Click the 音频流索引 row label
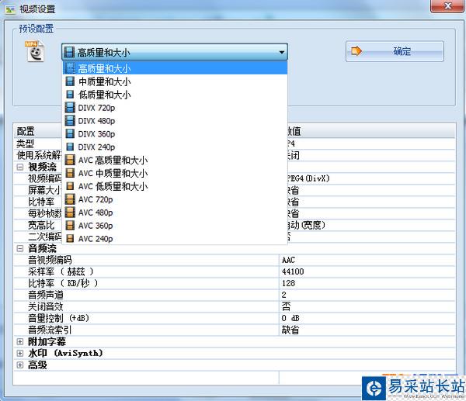Image resolution: width=466 pixels, height=401 pixels. point(50,330)
